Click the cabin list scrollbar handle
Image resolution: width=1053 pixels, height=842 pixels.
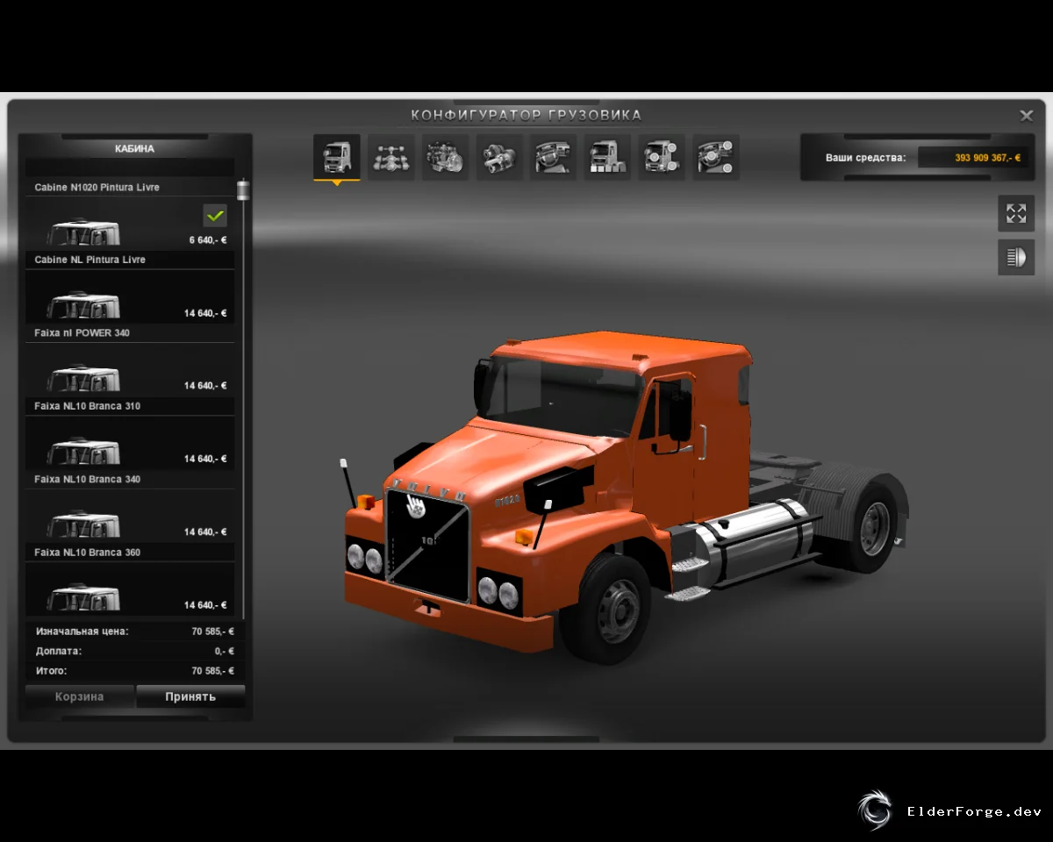click(x=243, y=190)
